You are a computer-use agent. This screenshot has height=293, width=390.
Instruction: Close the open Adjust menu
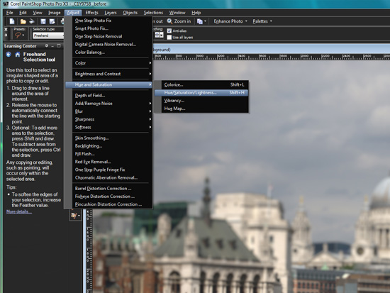tap(73, 13)
